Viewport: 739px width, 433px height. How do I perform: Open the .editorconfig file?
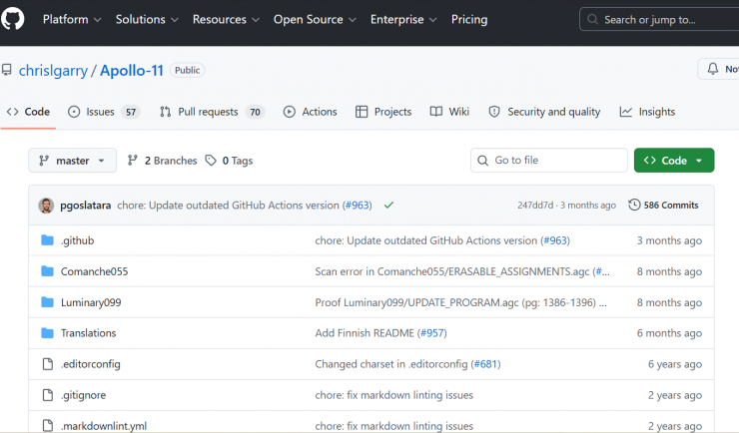point(91,364)
